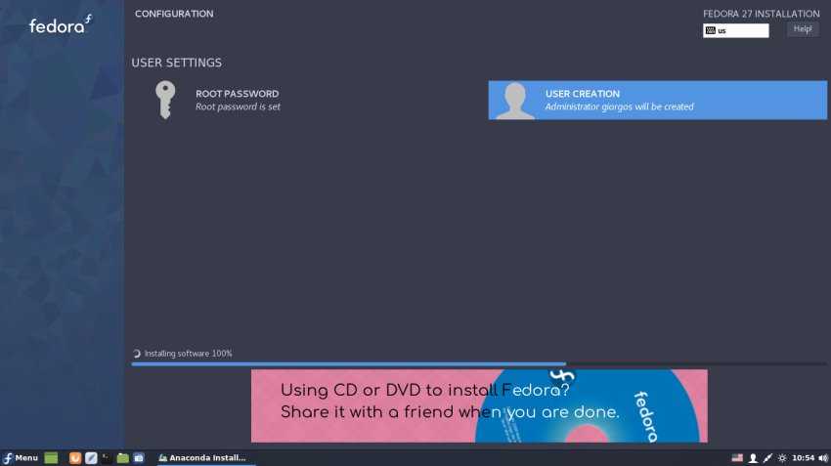Screen dimensions: 831x466
Task: Click 'Root password is set' status text
Action: 238,106
